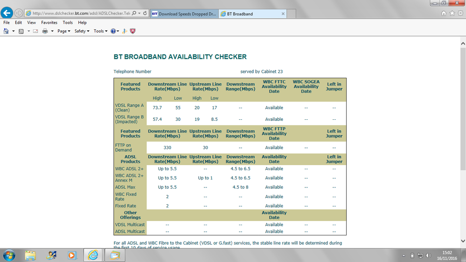
Task: Go back using the browser Back arrow
Action: tap(7, 13)
